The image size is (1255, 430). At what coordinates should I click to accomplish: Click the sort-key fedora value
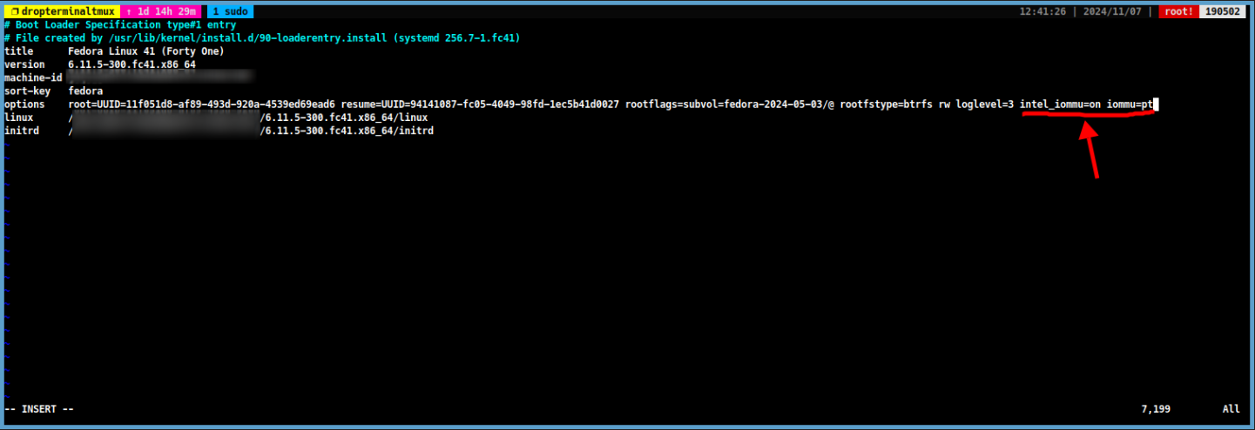[x=85, y=91]
